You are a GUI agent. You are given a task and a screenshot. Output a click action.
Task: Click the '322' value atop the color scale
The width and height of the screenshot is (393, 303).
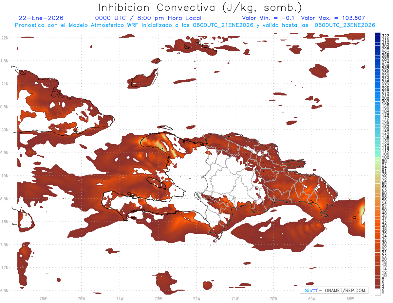coord(385,35)
